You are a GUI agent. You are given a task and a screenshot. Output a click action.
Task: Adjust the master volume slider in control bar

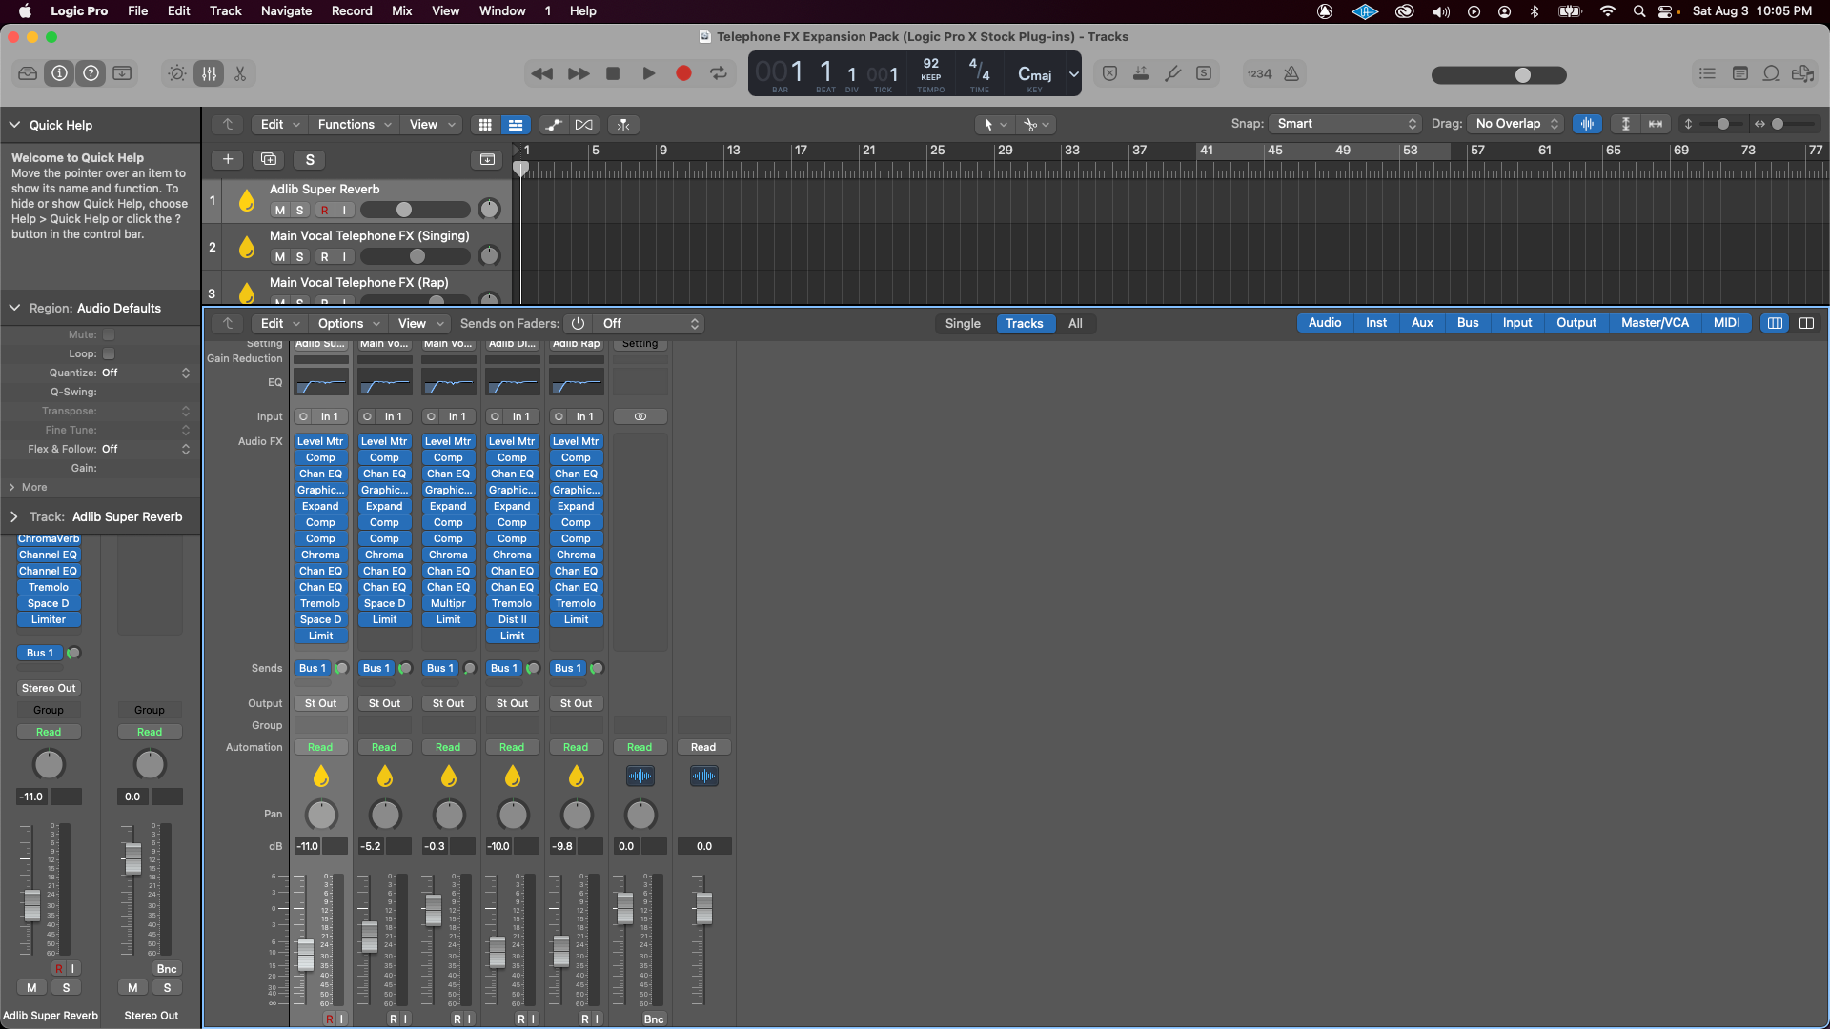click(x=1522, y=75)
